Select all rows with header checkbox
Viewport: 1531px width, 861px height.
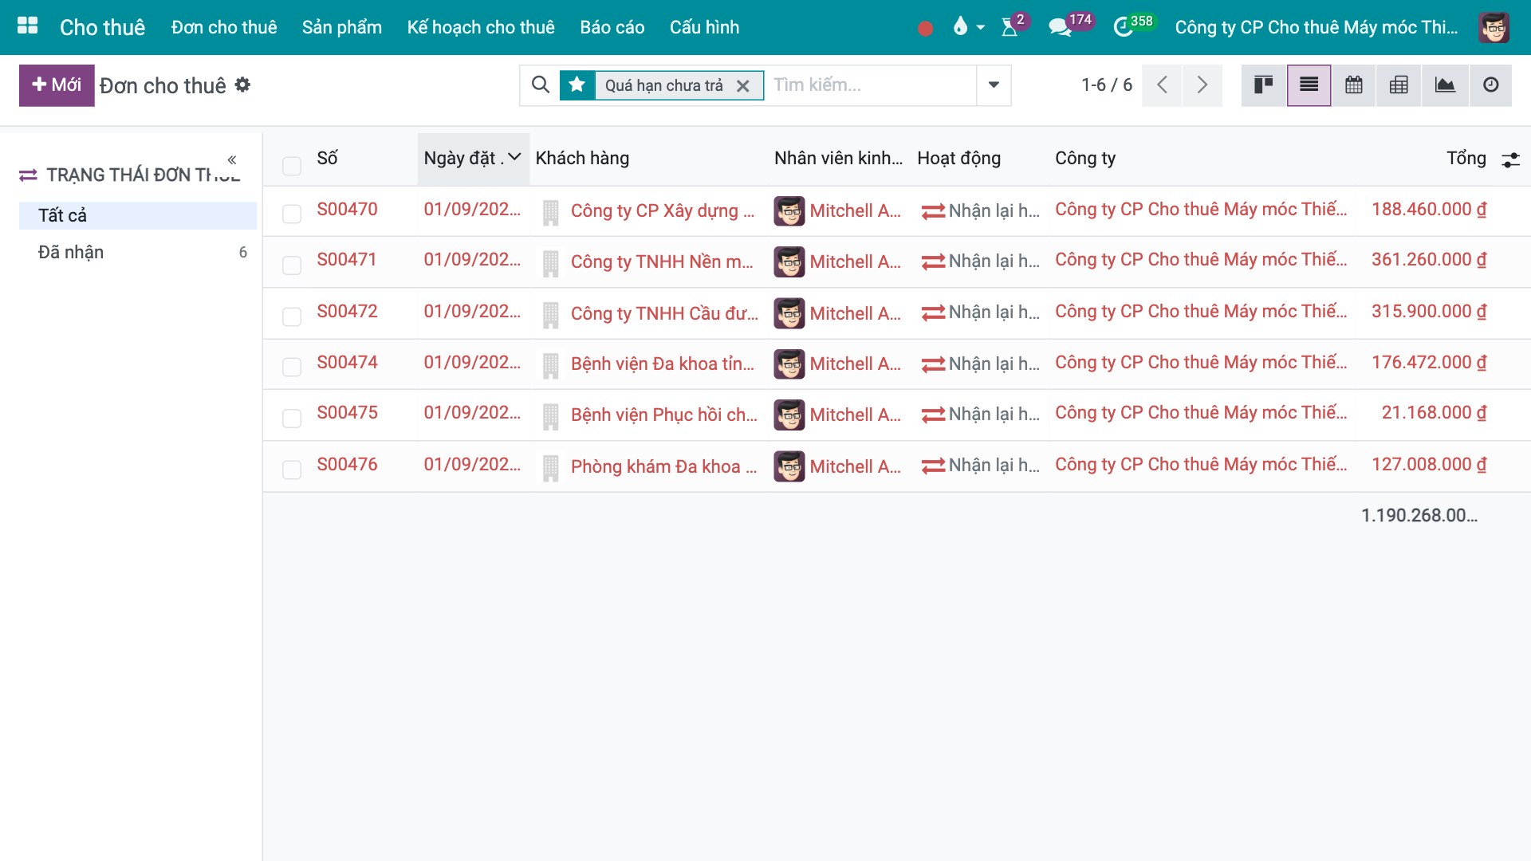[292, 166]
